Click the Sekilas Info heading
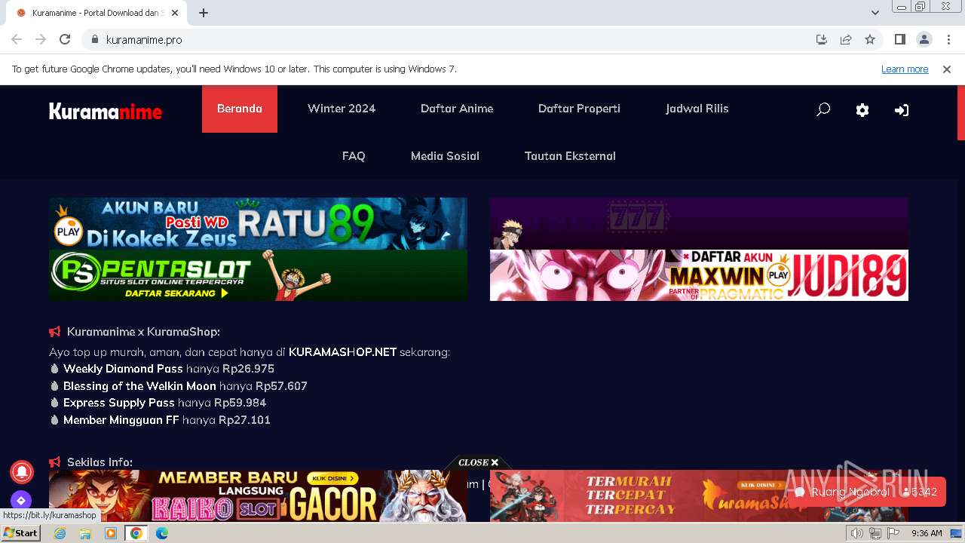 tap(100, 462)
